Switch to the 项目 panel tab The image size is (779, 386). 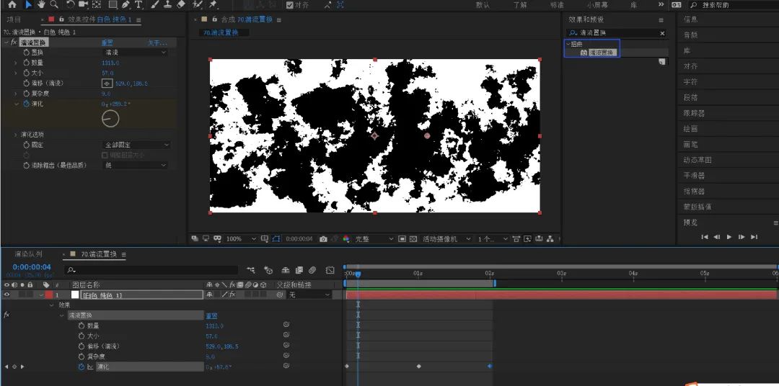click(14, 19)
